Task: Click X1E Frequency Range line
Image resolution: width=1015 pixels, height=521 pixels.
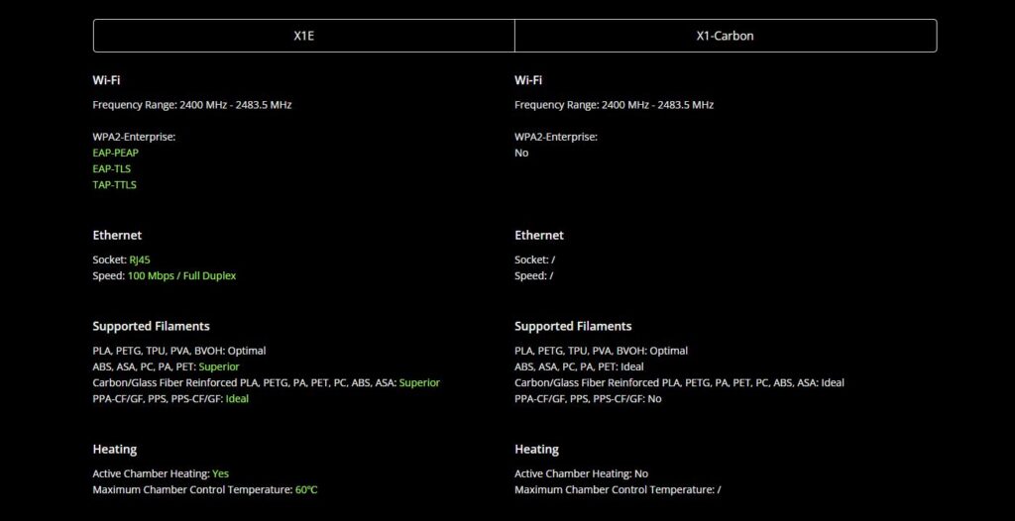Action: (x=191, y=104)
